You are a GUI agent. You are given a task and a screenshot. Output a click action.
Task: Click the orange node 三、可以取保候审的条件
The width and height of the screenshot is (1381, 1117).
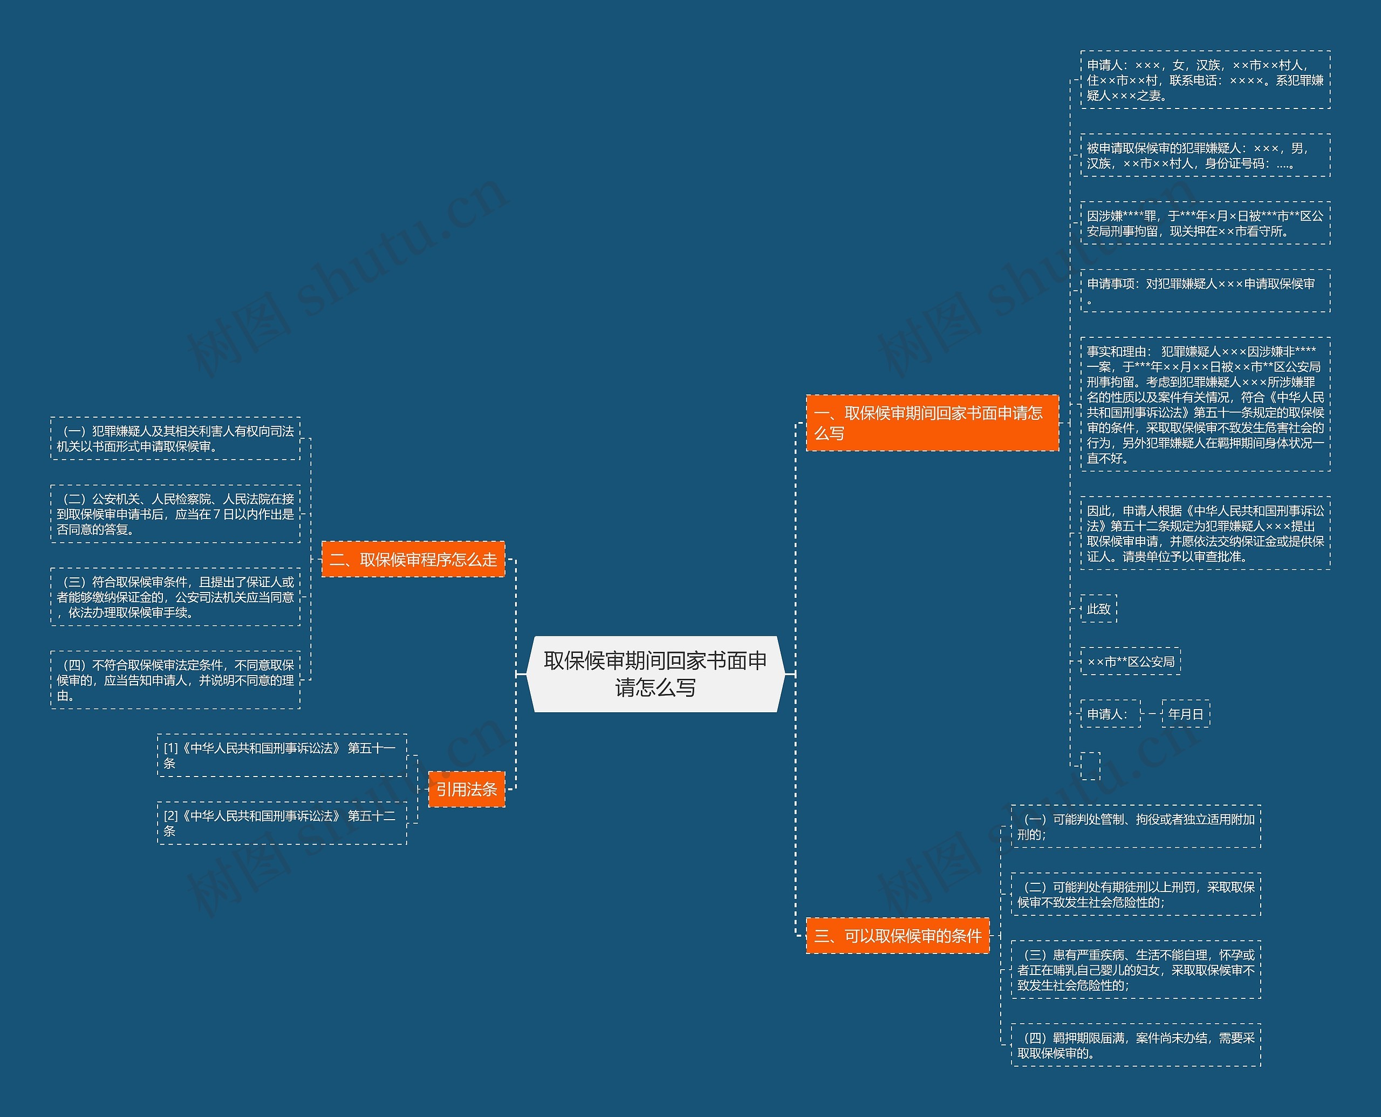[x=897, y=936]
